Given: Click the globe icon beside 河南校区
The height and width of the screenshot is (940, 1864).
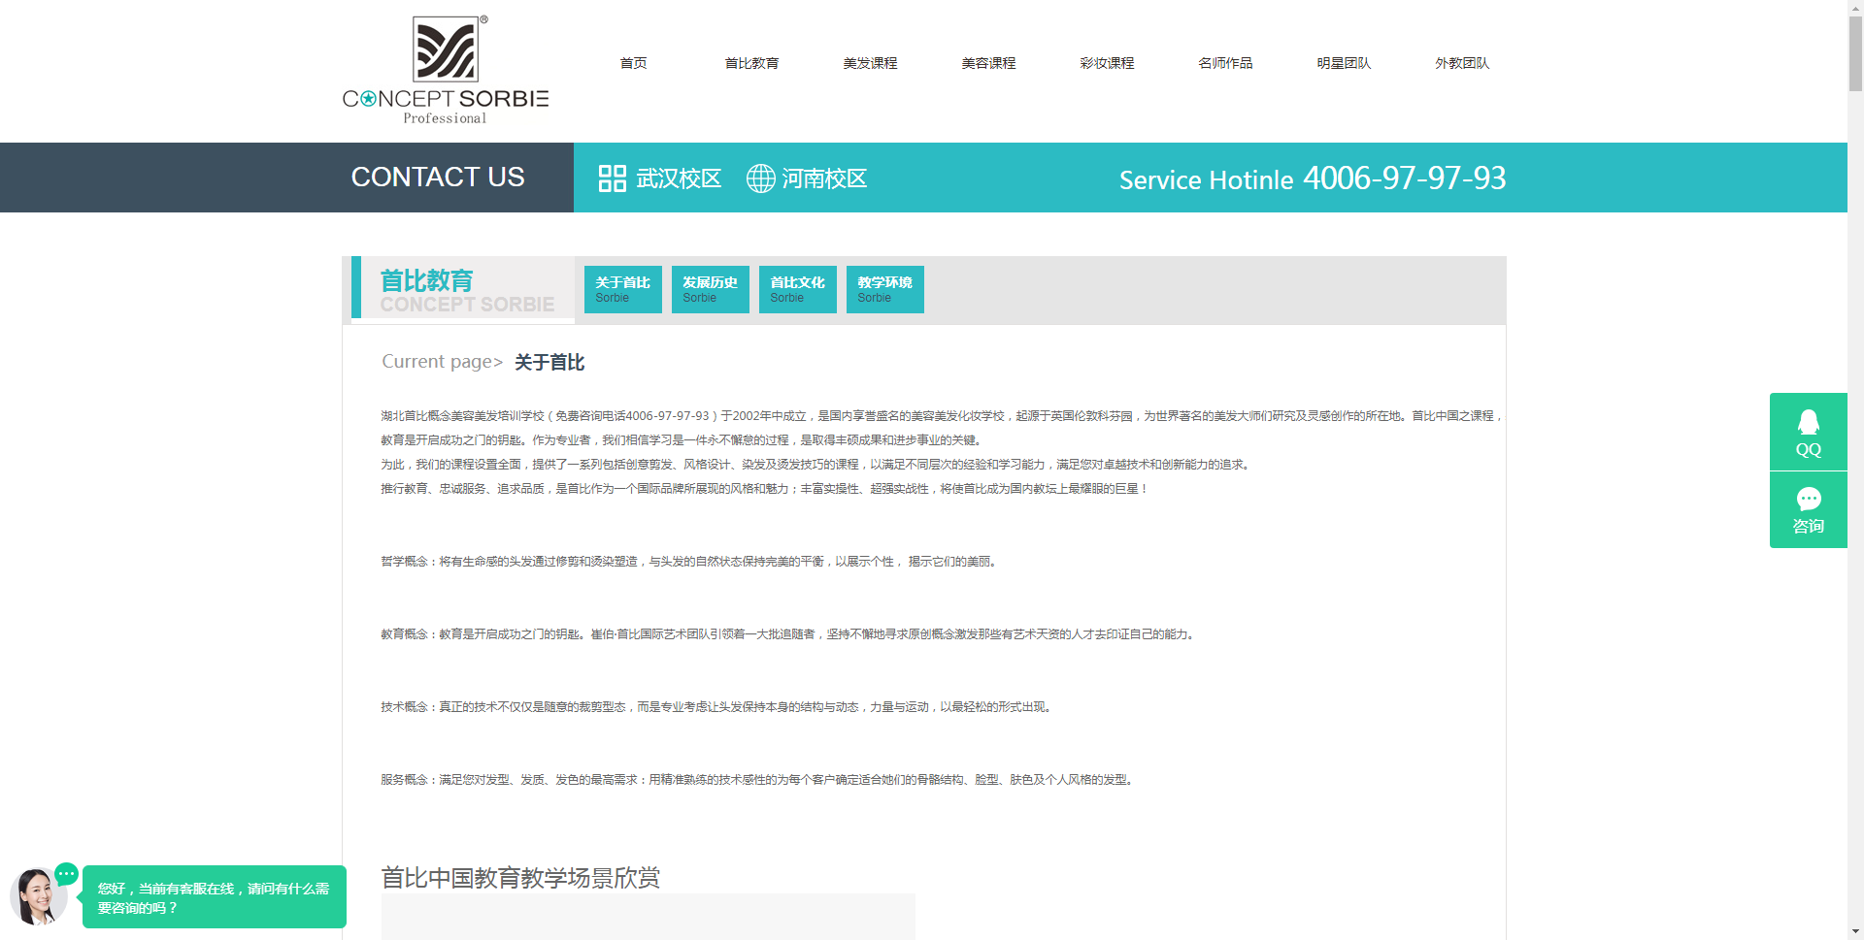Looking at the screenshot, I should point(760,178).
